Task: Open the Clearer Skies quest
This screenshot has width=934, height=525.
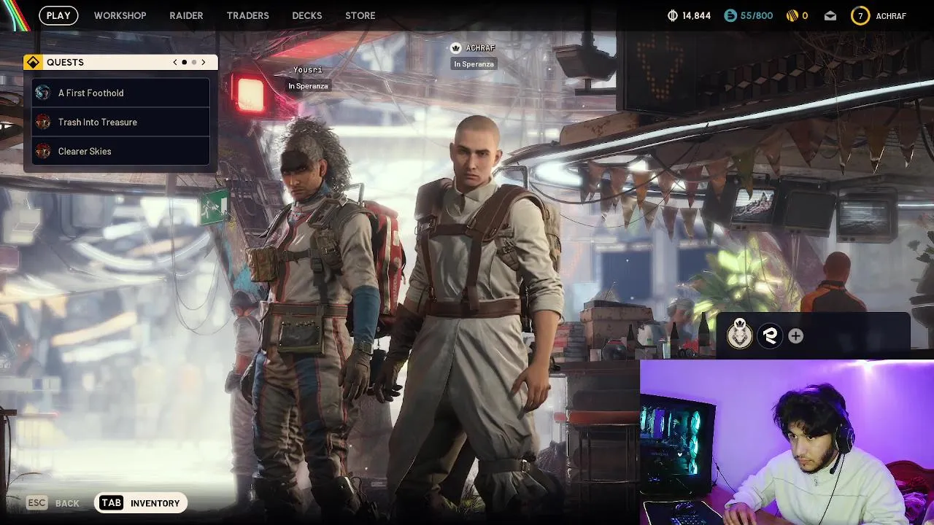Action: 121,151
